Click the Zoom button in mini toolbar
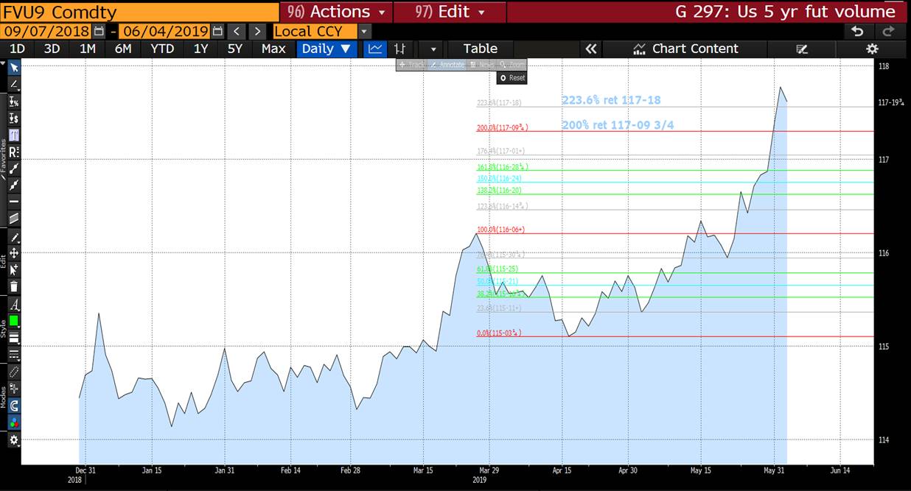Viewport: 911px width, 491px height. pos(512,65)
